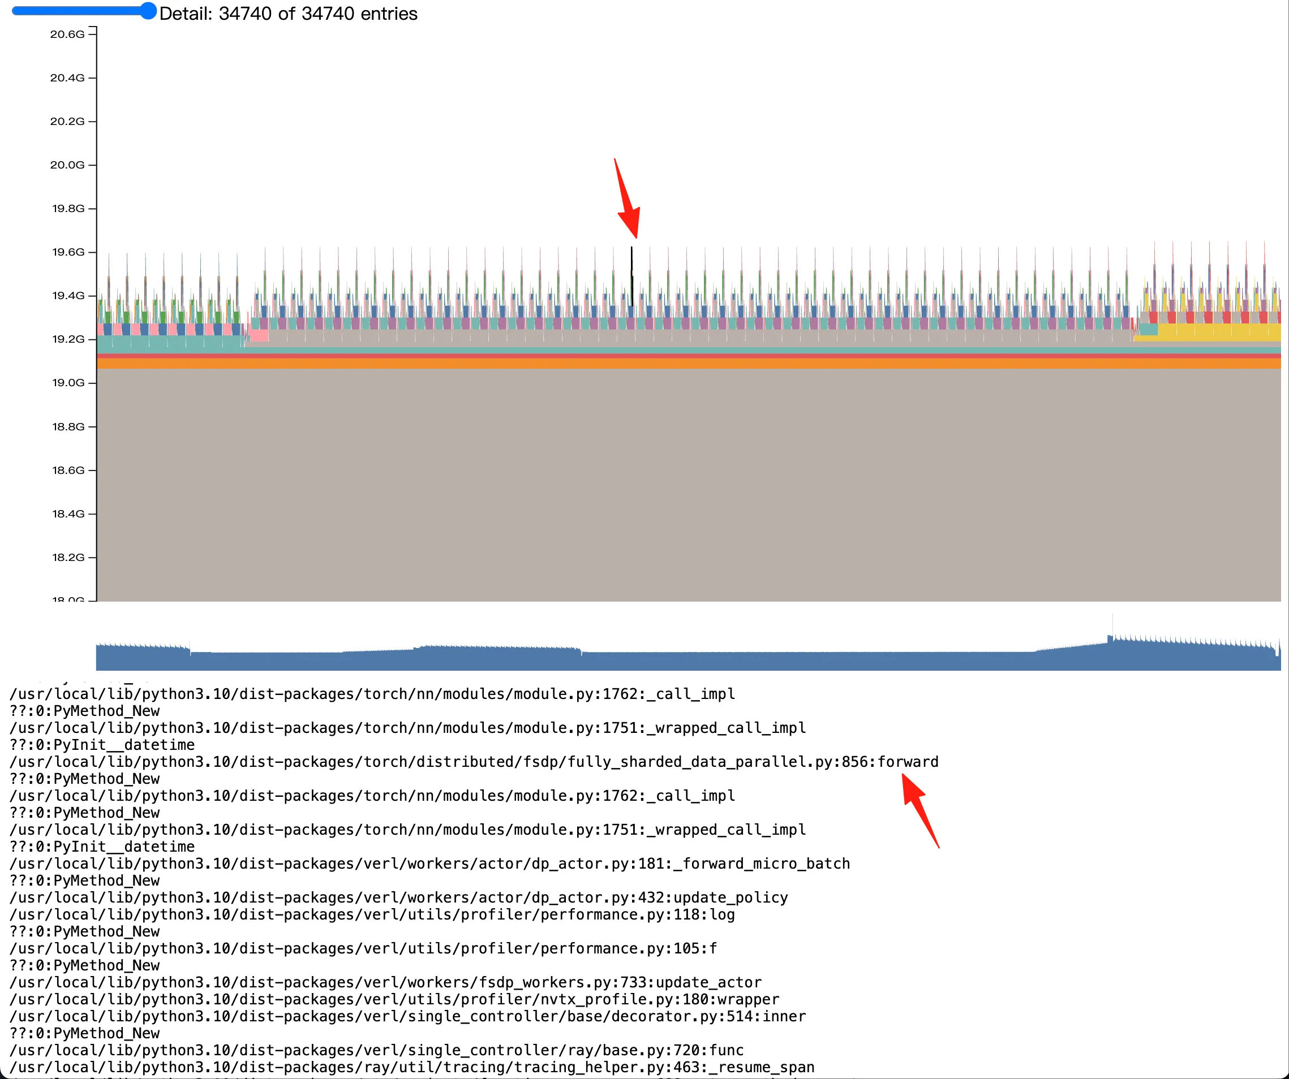Click the Detail slider handle
The width and height of the screenshot is (1289, 1079).
148,11
